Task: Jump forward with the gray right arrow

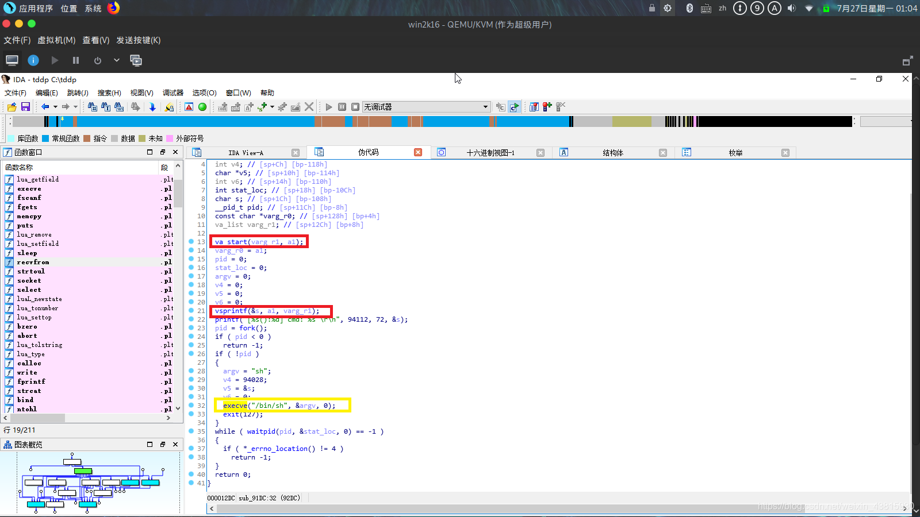Action: click(x=66, y=107)
